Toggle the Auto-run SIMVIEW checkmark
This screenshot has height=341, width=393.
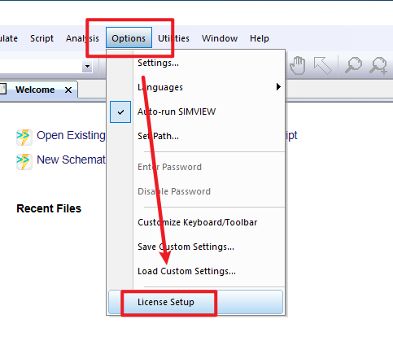[120, 111]
